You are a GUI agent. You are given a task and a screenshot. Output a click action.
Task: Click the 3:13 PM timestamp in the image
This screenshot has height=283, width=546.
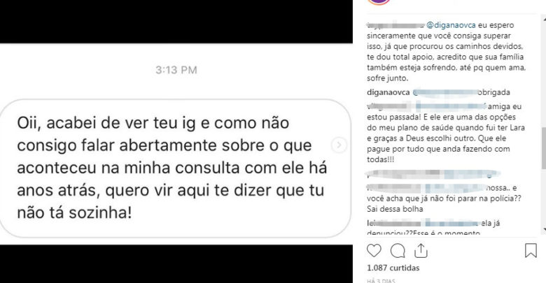pos(176,70)
